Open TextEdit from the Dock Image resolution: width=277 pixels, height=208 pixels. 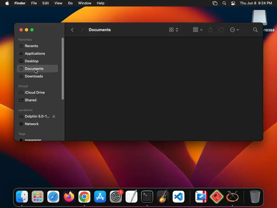pyautogui.click(x=131, y=197)
